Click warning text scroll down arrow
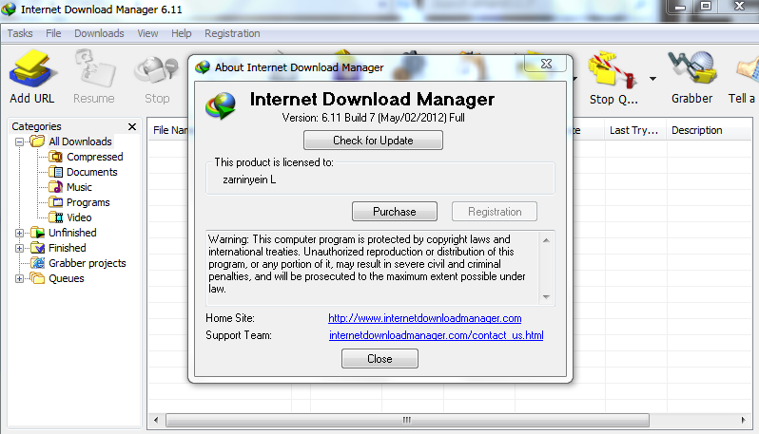759x434 pixels. (546, 296)
